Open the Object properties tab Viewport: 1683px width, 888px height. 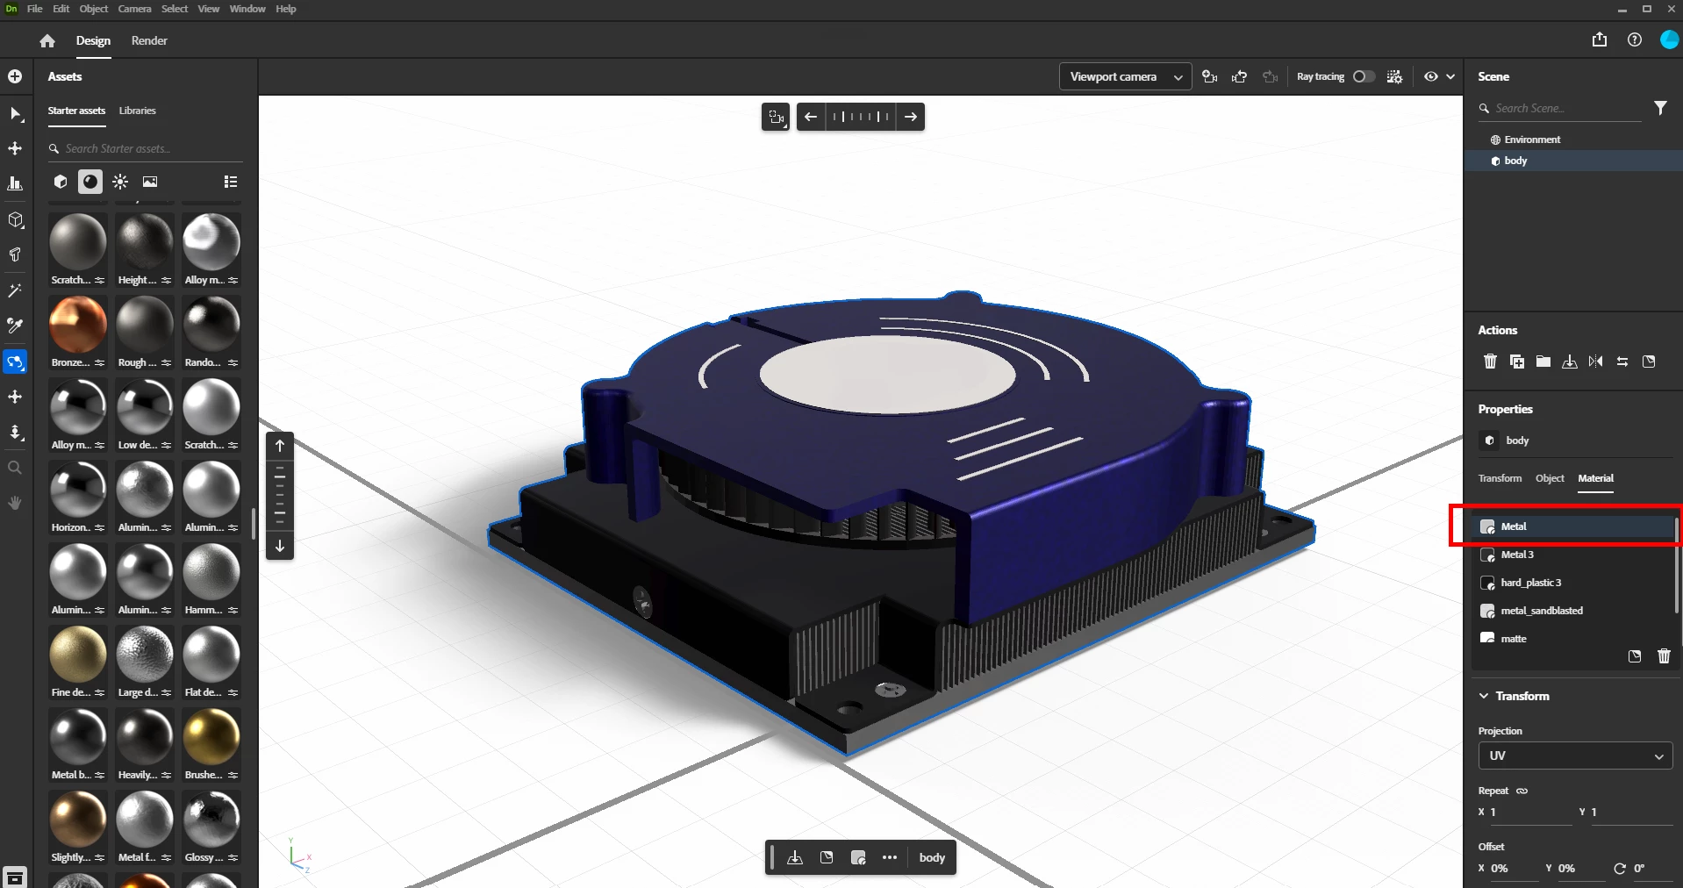[x=1550, y=478]
